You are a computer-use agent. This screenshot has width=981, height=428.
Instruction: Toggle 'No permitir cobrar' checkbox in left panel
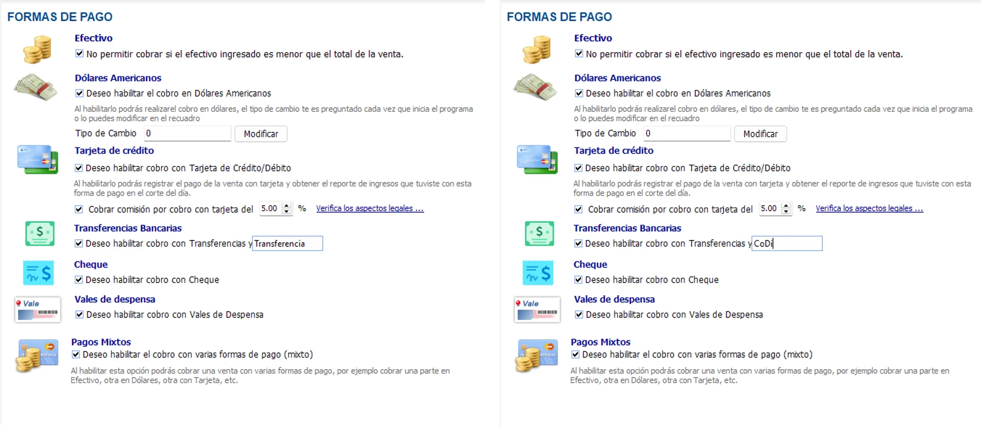click(79, 53)
